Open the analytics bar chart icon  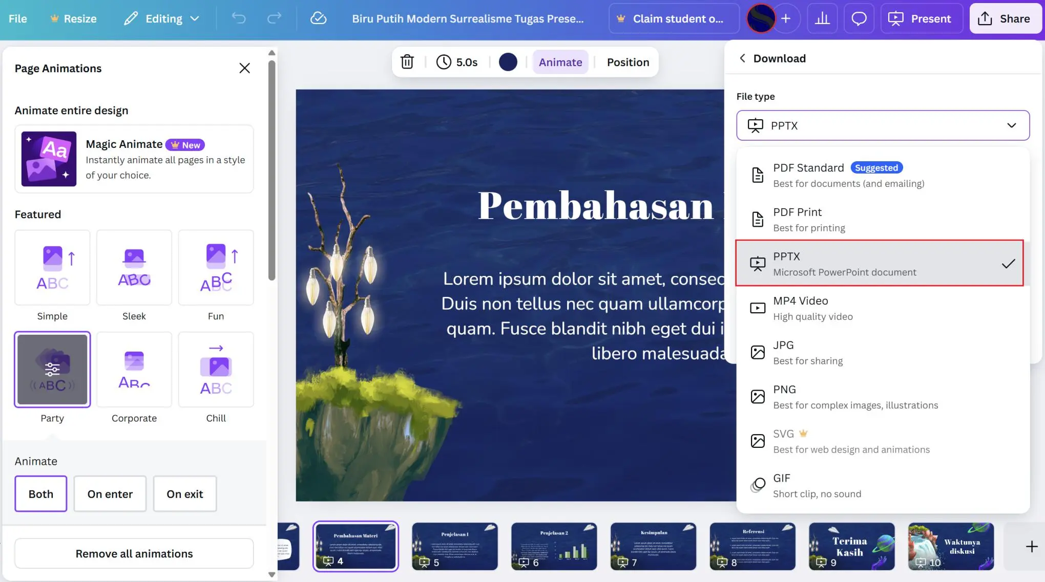[x=822, y=18]
